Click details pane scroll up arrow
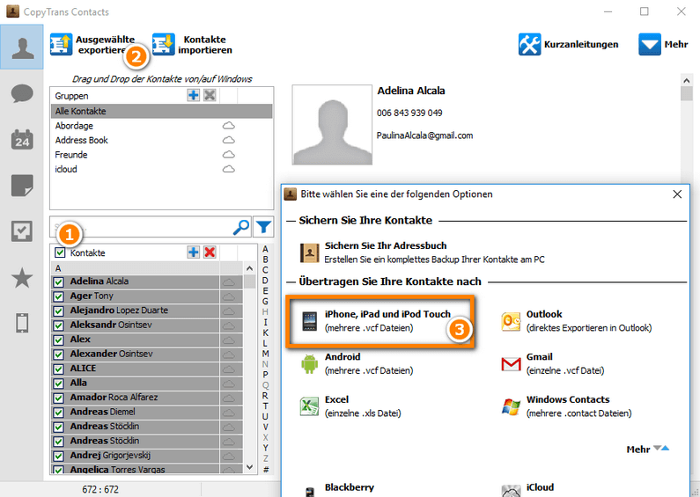This screenshot has width=700, height=497. click(x=687, y=80)
